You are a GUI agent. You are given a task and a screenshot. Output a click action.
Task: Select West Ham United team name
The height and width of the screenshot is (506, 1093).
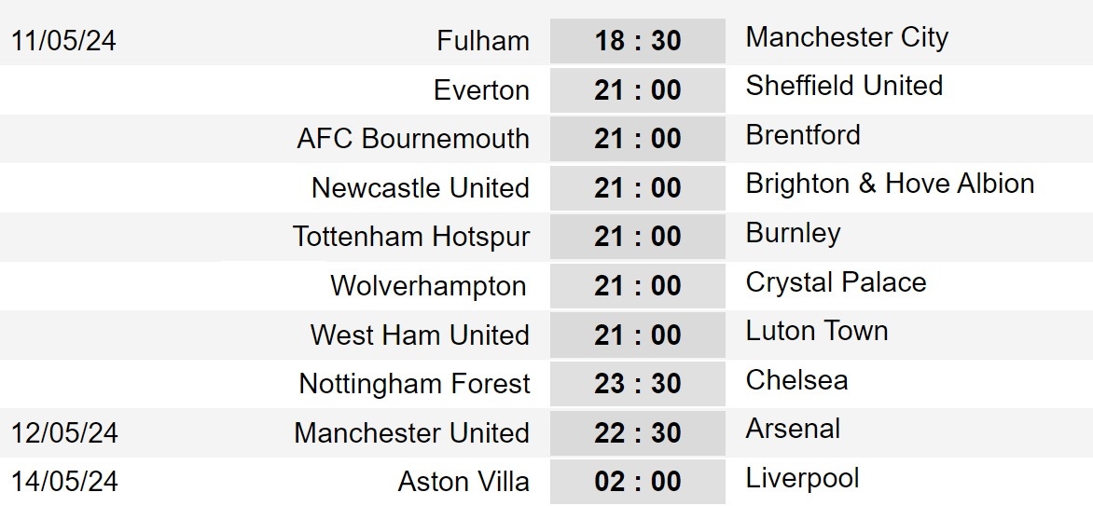click(x=420, y=335)
